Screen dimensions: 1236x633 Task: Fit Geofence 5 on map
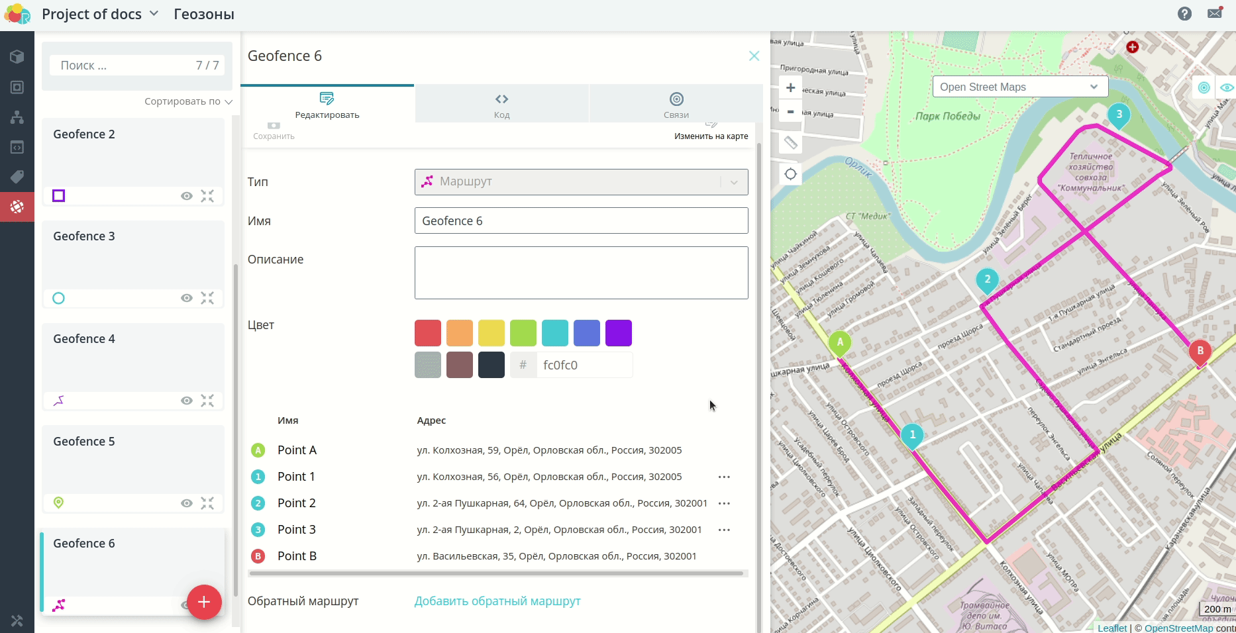pos(207,503)
